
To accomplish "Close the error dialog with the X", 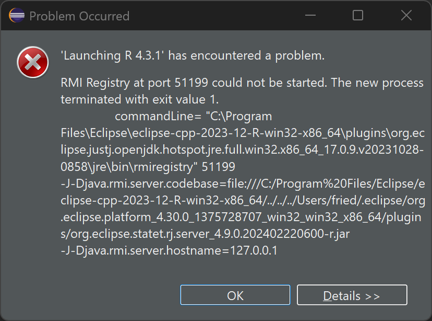I will [x=406, y=16].
